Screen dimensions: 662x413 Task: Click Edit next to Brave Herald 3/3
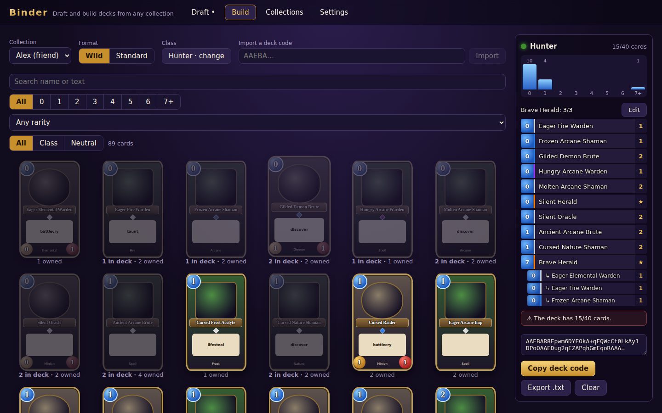[634, 110]
